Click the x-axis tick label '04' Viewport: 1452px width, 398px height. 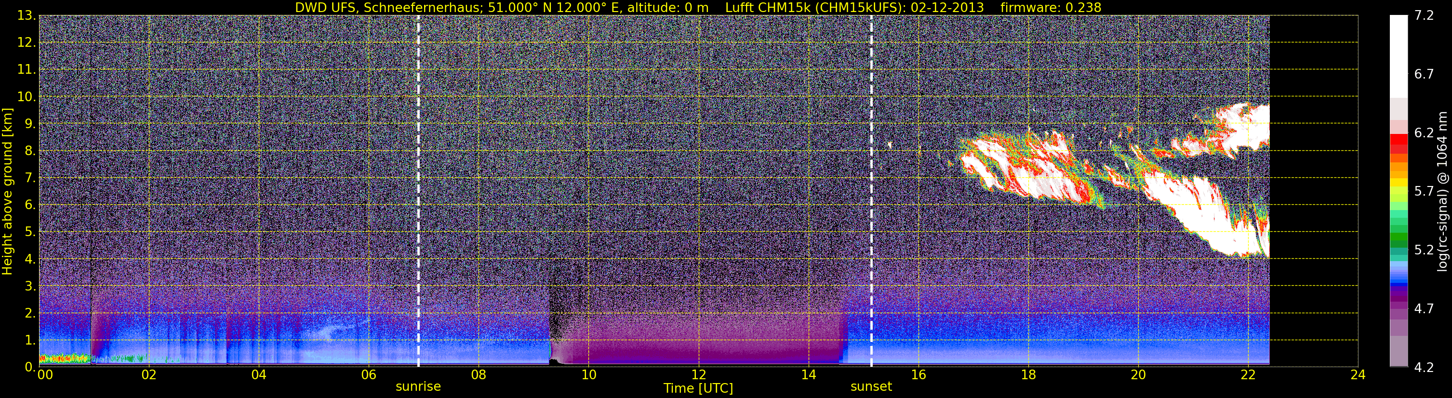pos(259,375)
